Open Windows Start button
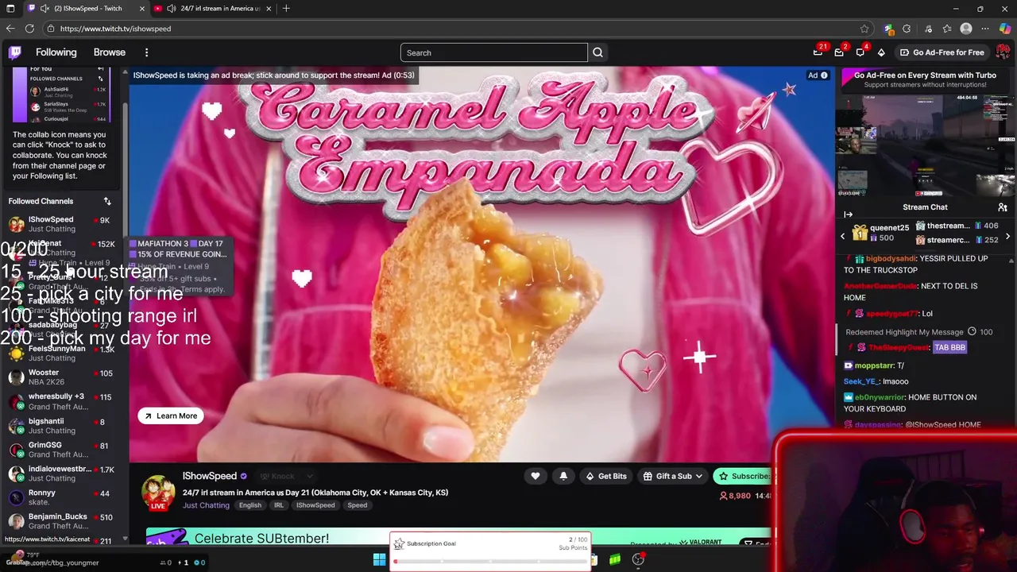Screen dimensions: 1017x572 [x=379, y=560]
